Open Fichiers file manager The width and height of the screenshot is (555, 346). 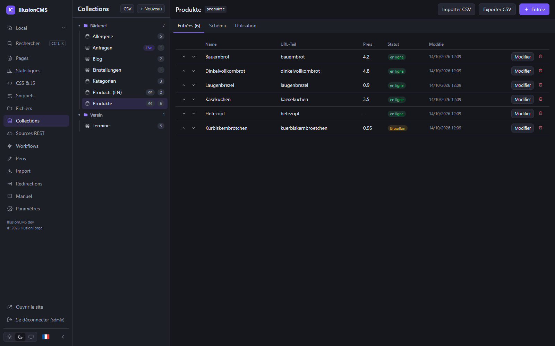(36, 108)
